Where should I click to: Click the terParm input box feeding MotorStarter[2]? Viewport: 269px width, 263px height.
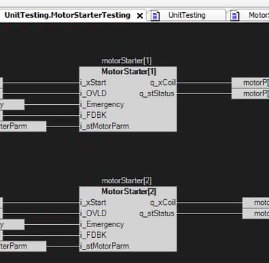[23, 246]
